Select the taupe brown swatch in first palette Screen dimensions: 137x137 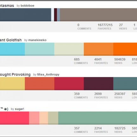click(98, 15)
